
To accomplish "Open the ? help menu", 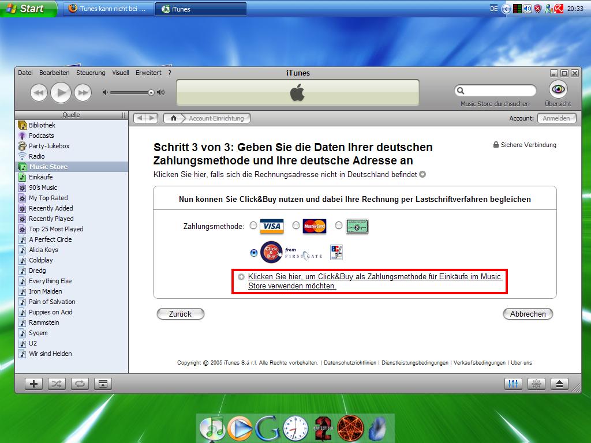I will click(170, 73).
